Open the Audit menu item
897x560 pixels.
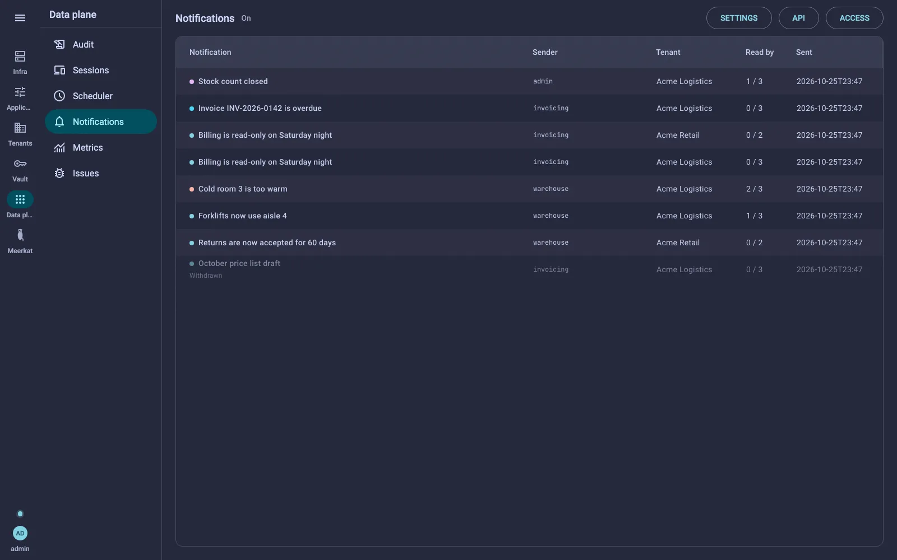[101, 44]
